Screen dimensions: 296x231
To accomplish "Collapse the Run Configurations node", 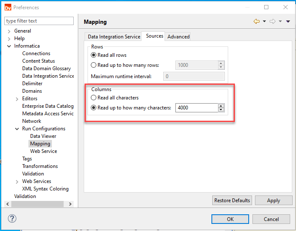I will click(x=17, y=129).
